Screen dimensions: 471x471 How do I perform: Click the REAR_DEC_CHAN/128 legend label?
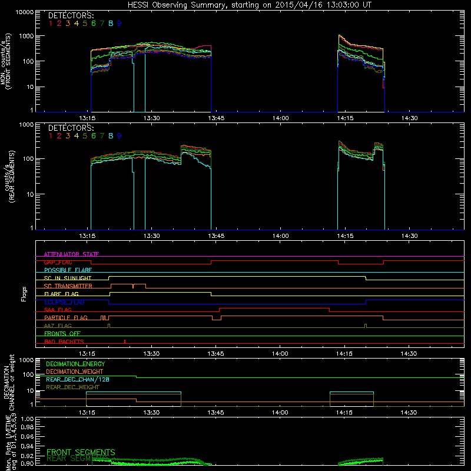pos(78,380)
